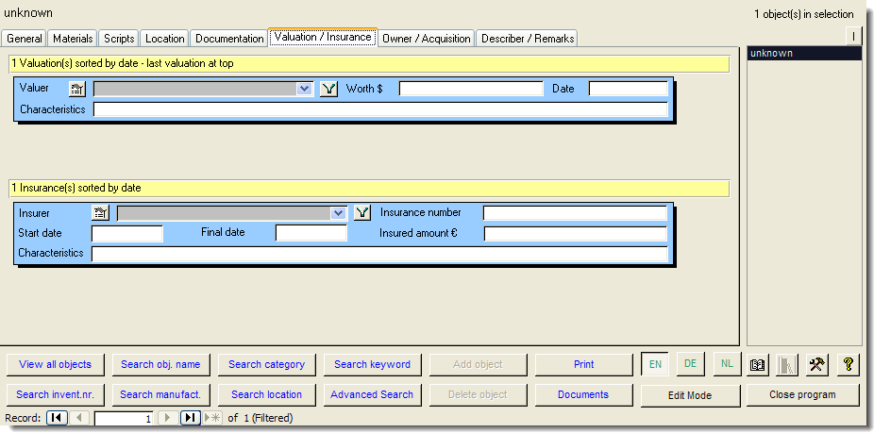Expand the Insurer dropdown list

tap(339, 213)
